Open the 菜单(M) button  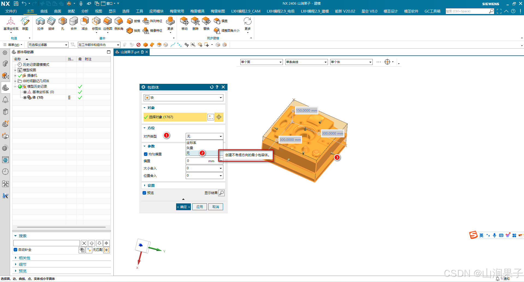click(13, 45)
